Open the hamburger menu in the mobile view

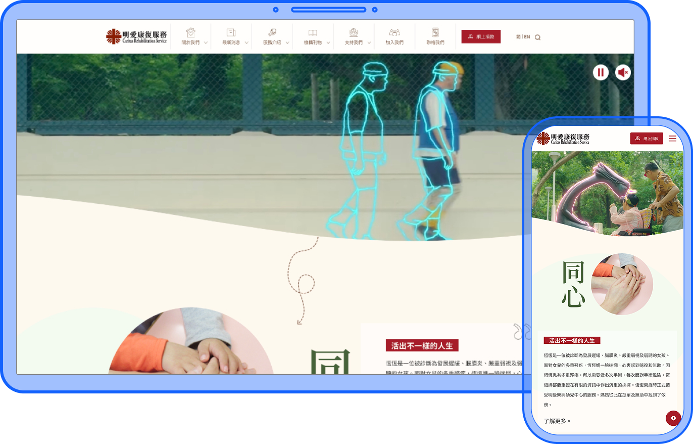pos(672,139)
